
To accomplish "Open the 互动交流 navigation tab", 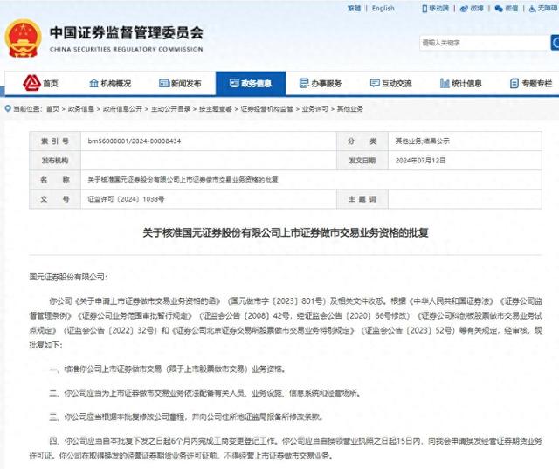I will (390, 83).
